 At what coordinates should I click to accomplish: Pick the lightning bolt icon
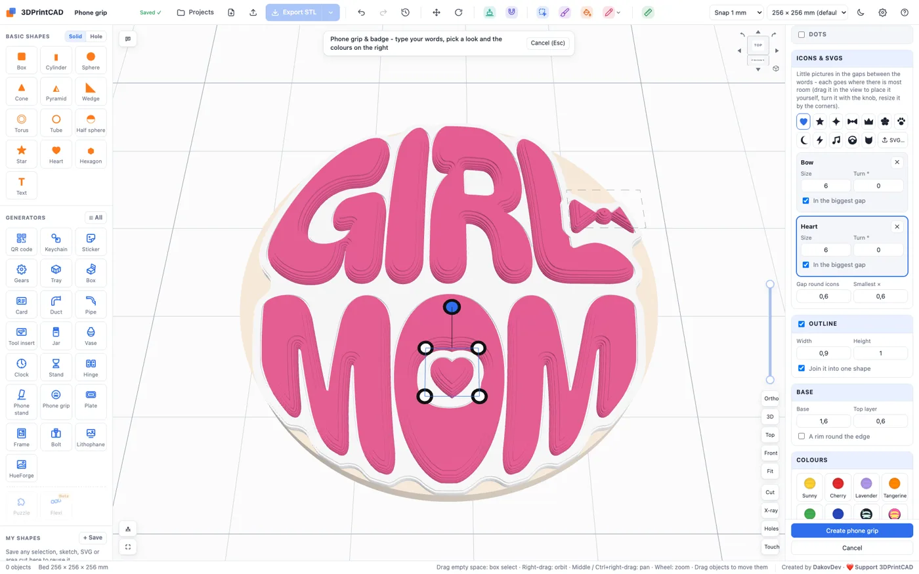coord(820,140)
